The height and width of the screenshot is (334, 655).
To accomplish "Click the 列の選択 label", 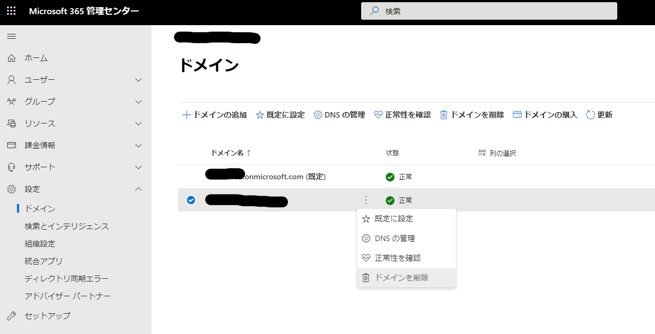I will (x=503, y=153).
